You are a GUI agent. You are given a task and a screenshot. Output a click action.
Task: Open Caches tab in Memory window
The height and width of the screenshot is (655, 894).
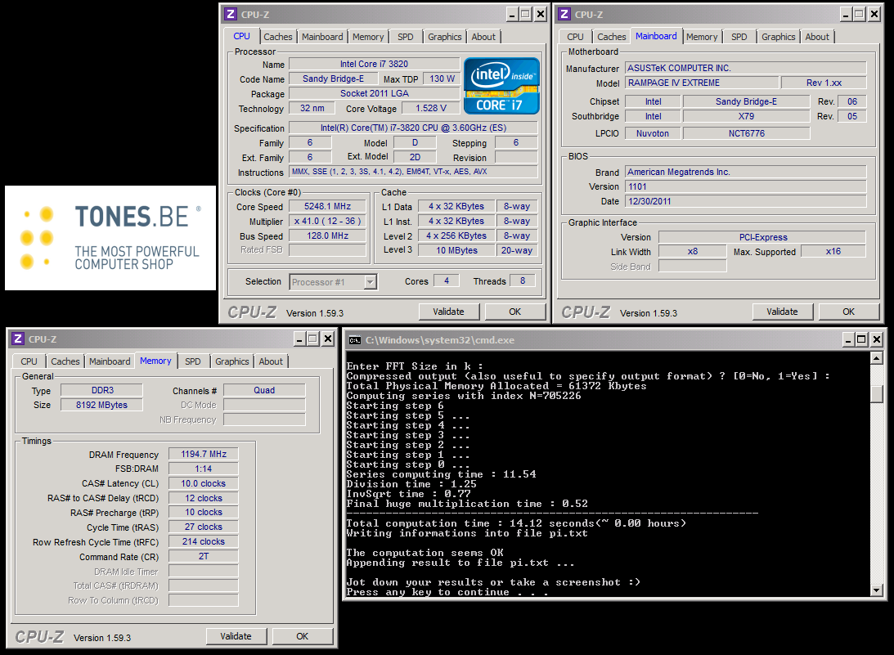65,361
